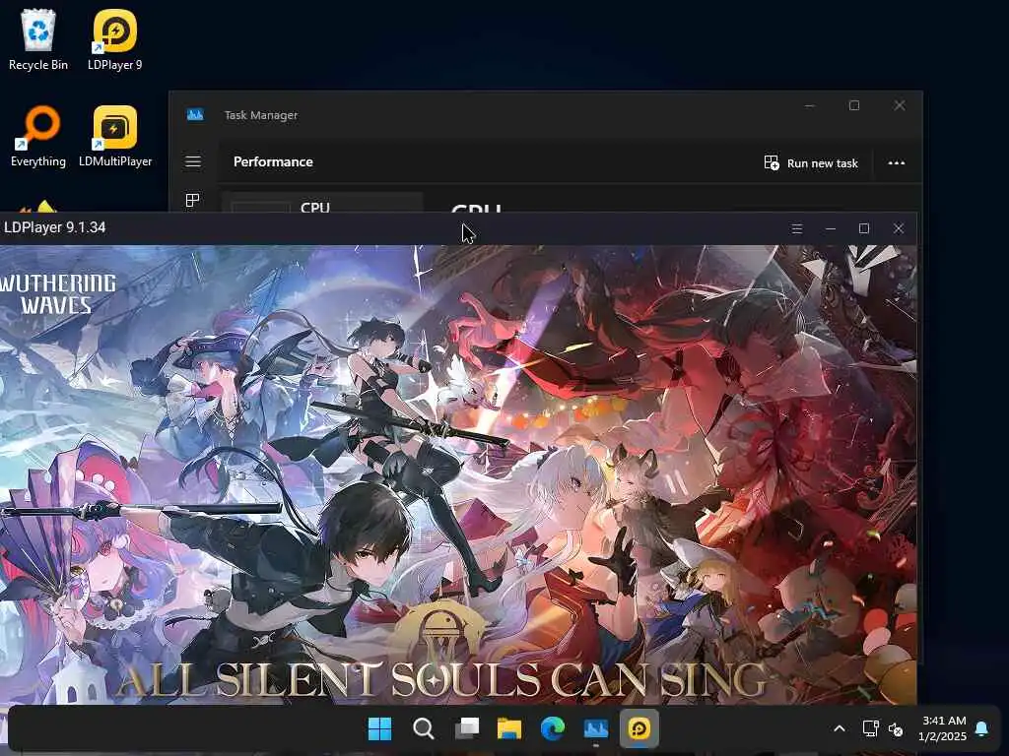Open notifications bell icon
Viewport: 1009px width, 756px height.
981,728
